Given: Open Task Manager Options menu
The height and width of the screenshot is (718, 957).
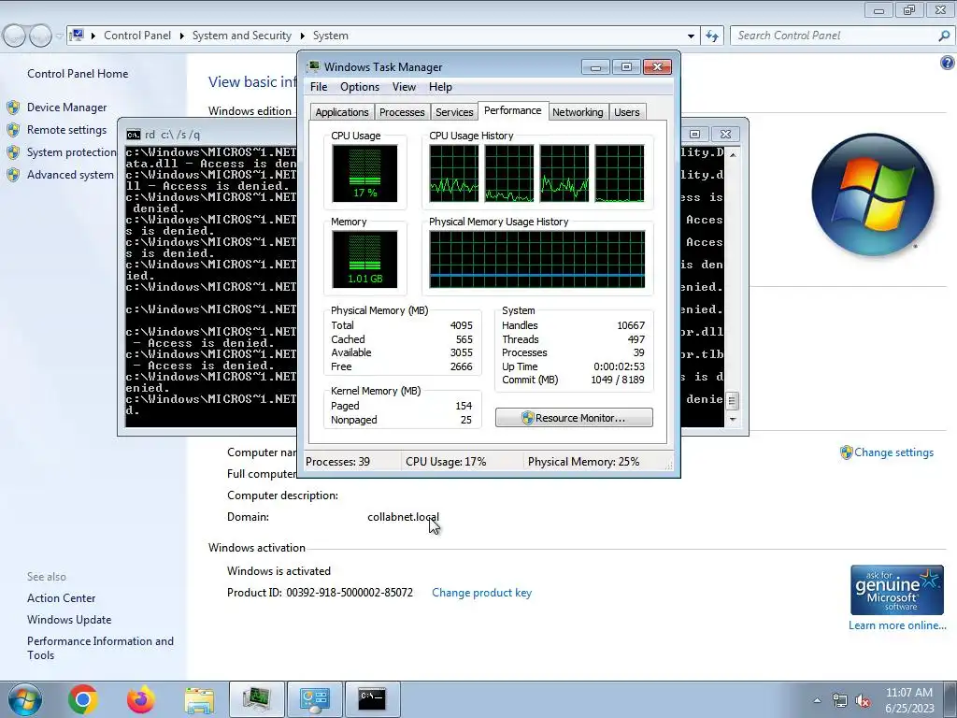Looking at the screenshot, I should point(360,87).
